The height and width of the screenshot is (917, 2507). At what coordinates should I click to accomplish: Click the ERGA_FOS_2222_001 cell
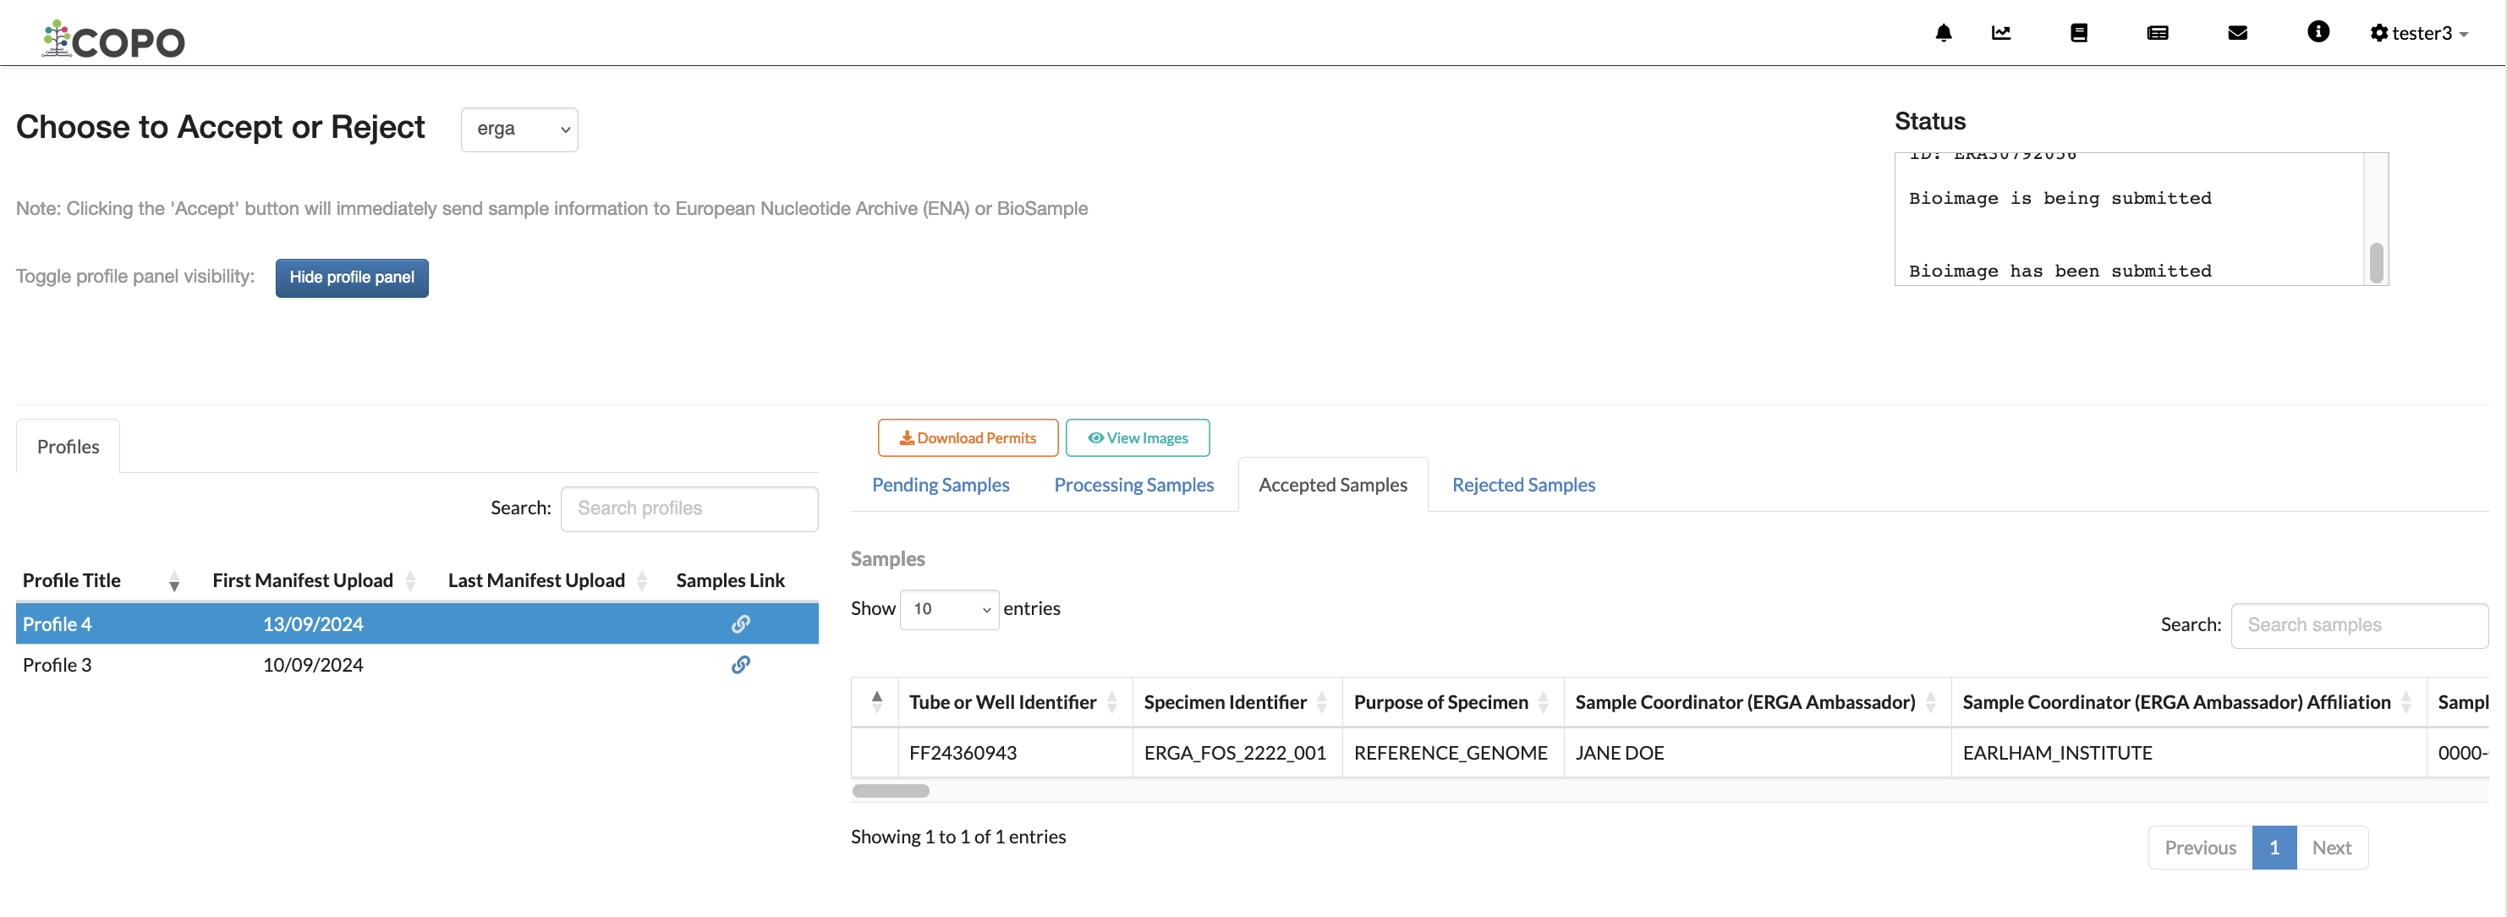point(1237,753)
